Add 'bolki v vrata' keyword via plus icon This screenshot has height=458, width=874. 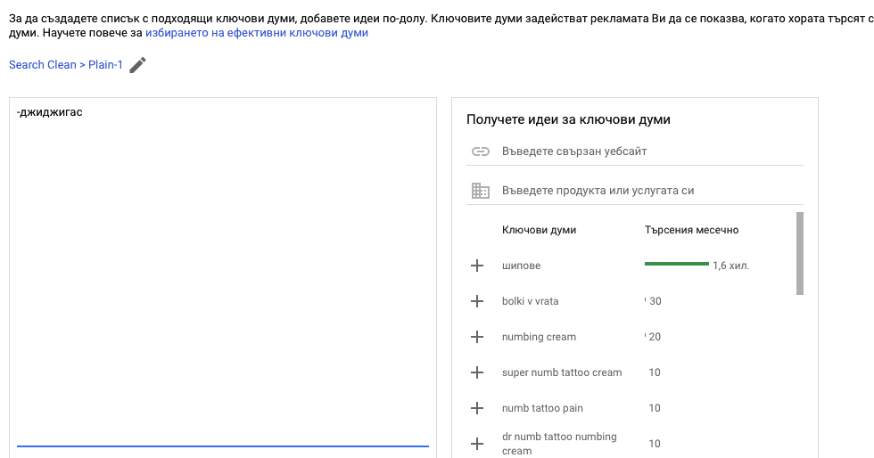477,301
